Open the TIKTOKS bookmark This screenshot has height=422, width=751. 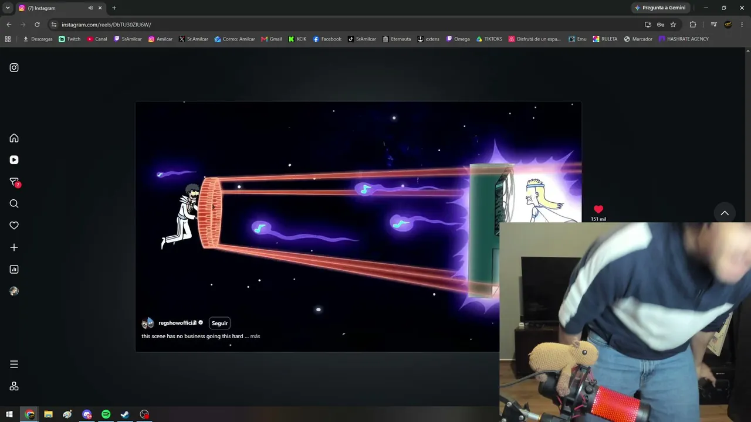(x=489, y=39)
